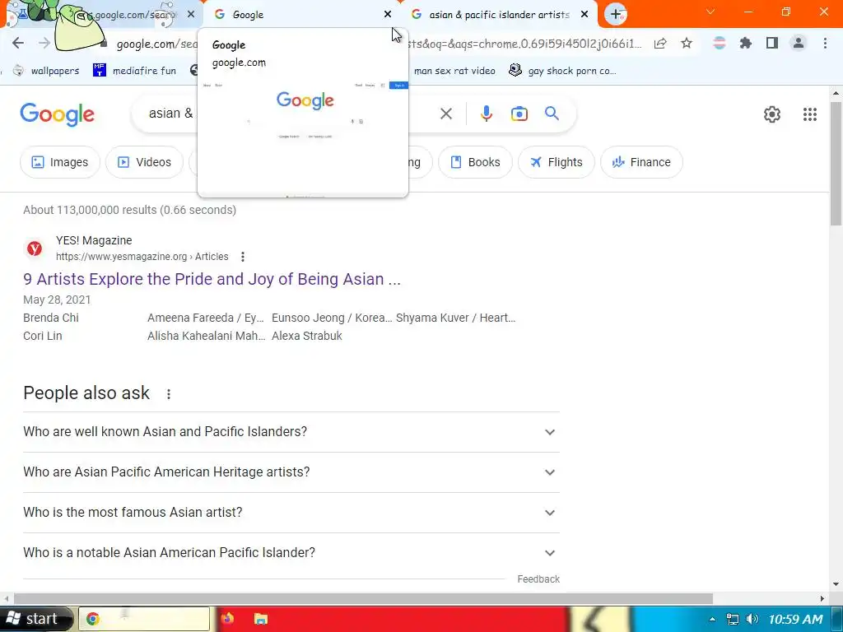
Task: Submit the search with the magnifier icon
Action: pyautogui.click(x=552, y=114)
